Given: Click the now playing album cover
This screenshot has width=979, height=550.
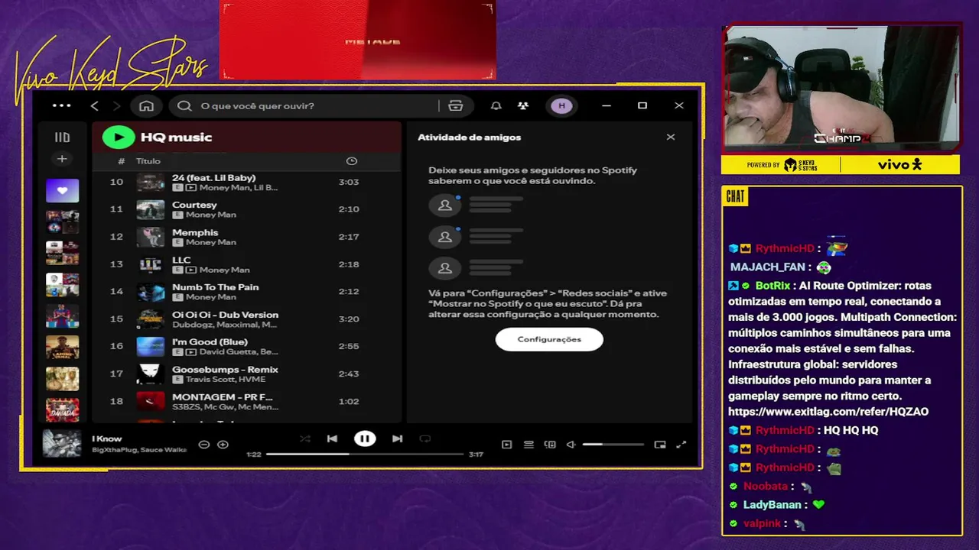Looking at the screenshot, I should click(61, 443).
